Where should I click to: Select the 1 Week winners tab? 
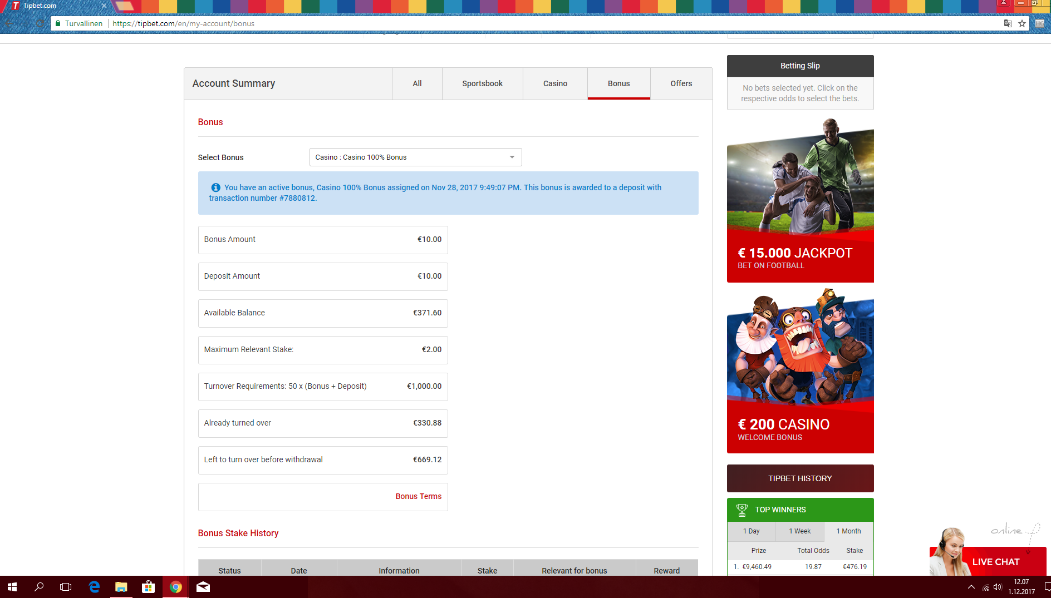pyautogui.click(x=800, y=531)
